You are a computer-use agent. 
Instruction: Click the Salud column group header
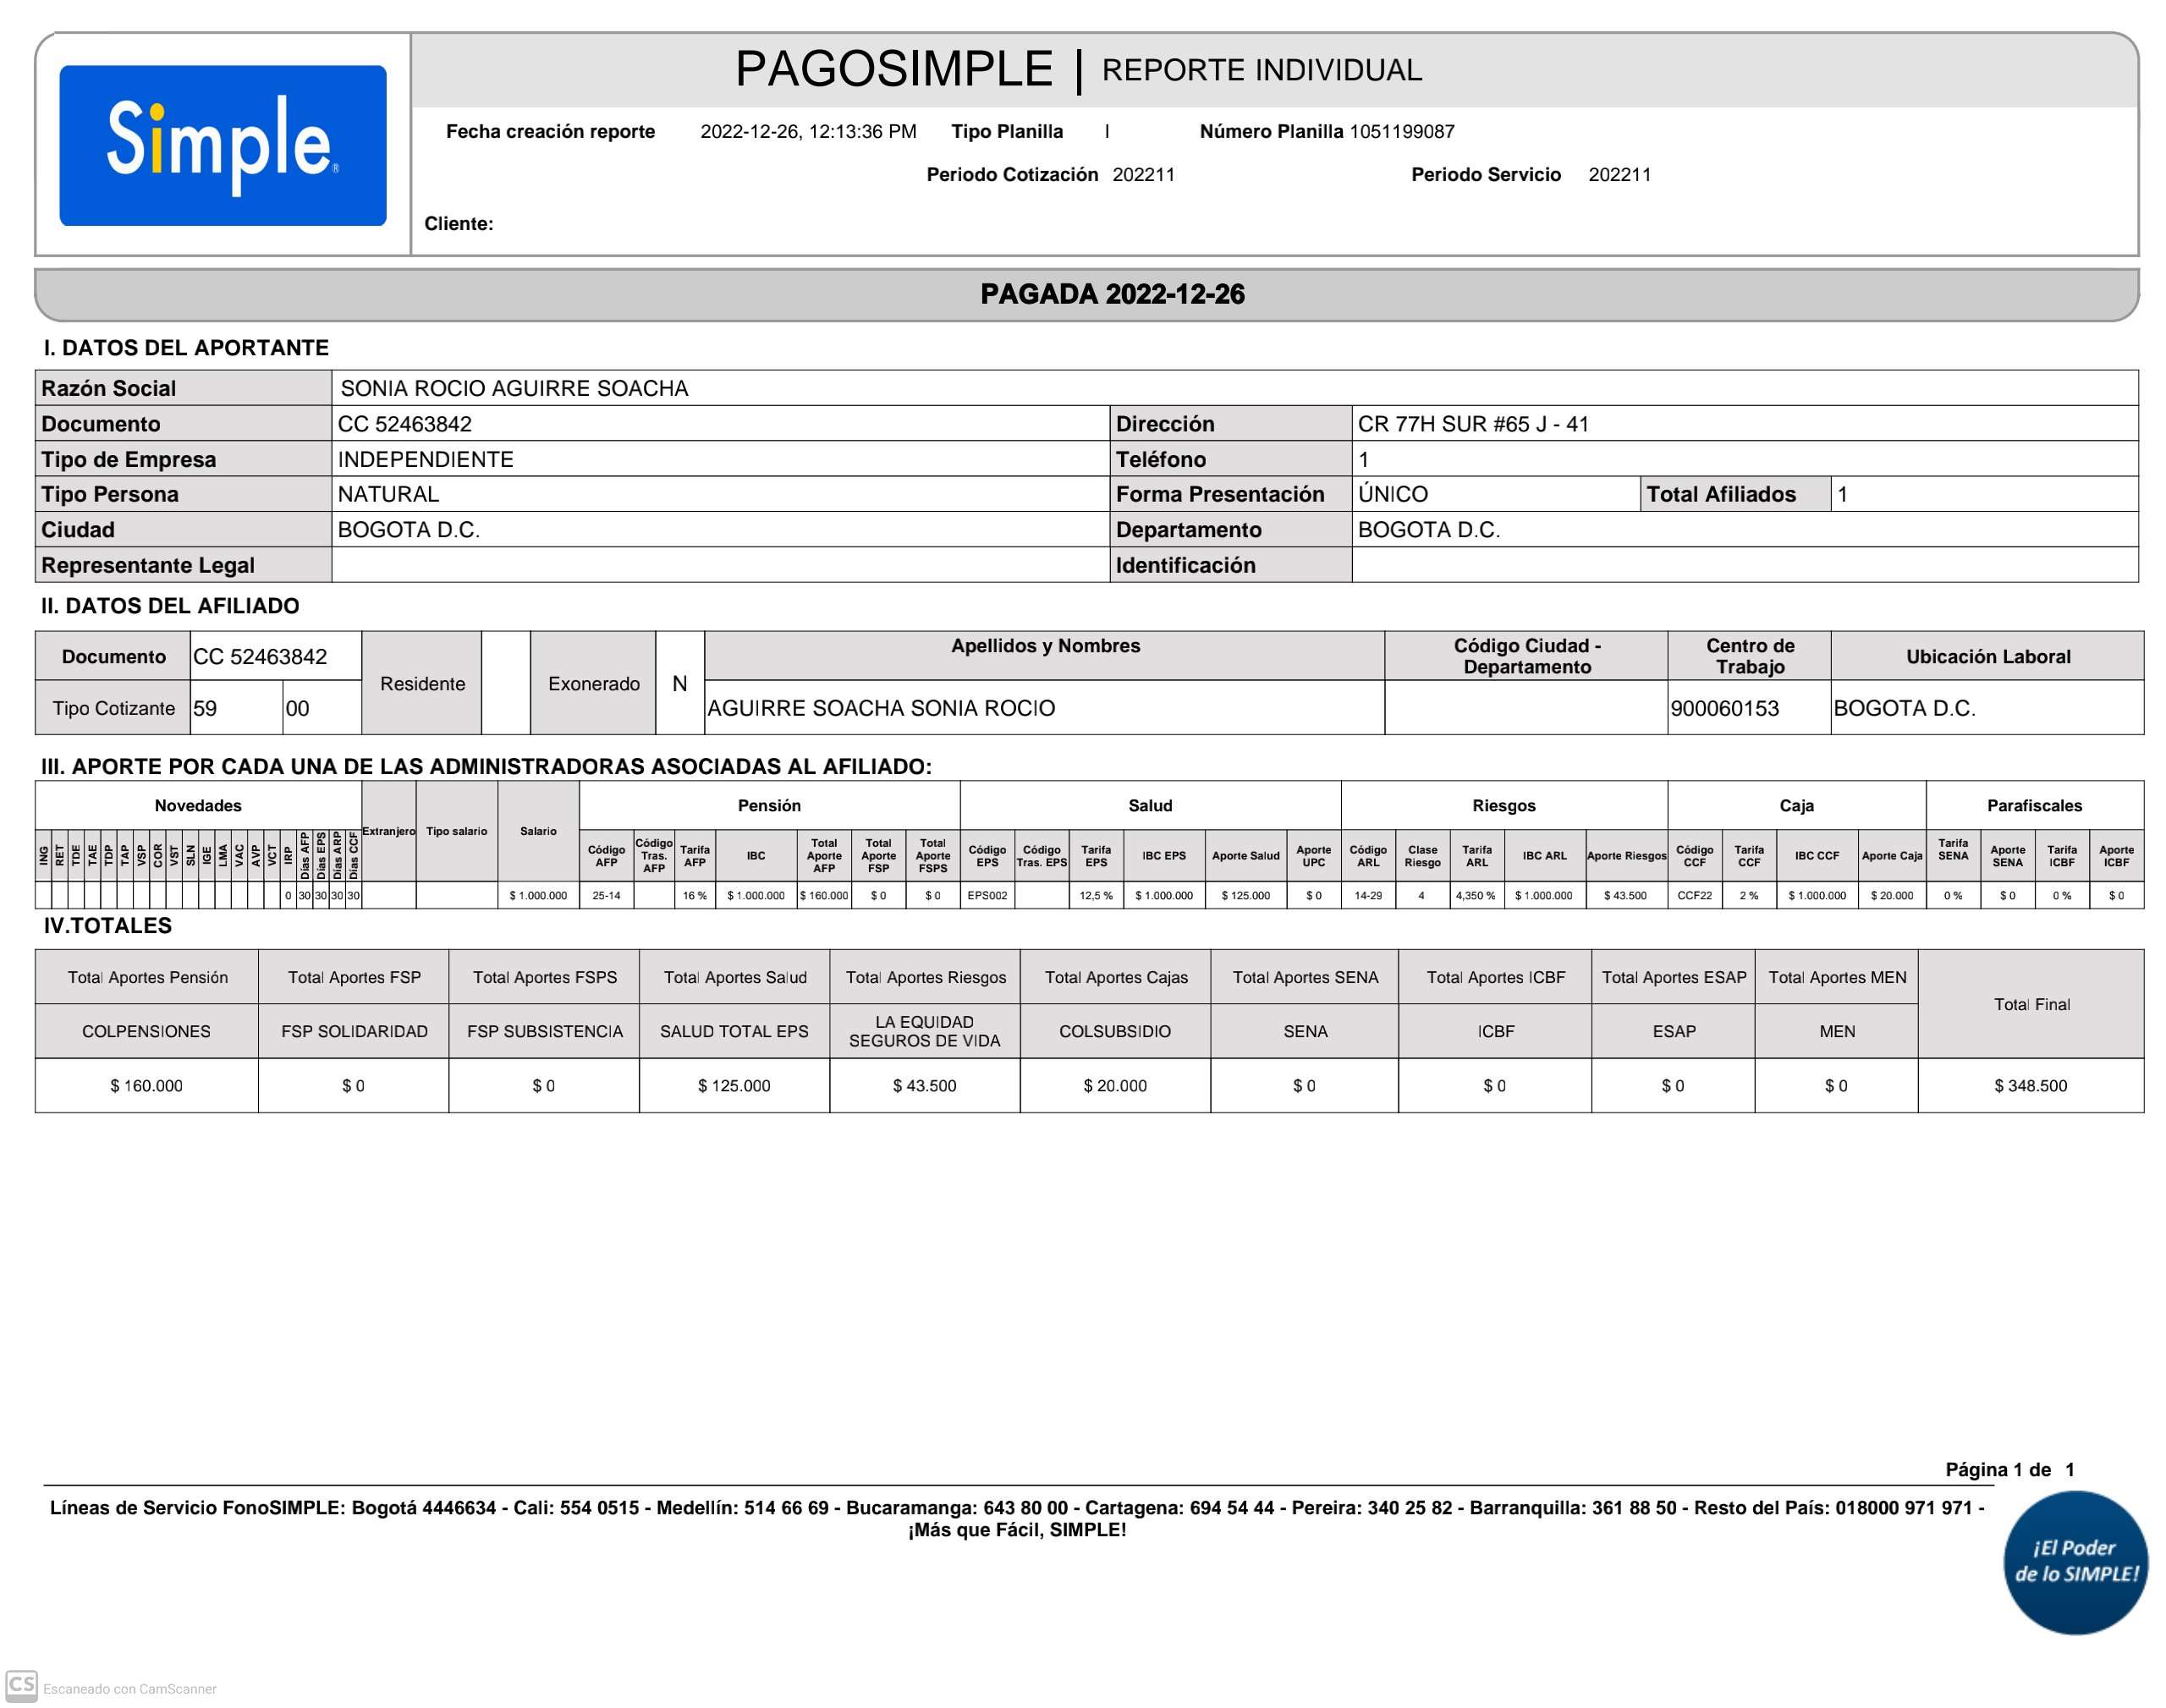pyautogui.click(x=1149, y=805)
